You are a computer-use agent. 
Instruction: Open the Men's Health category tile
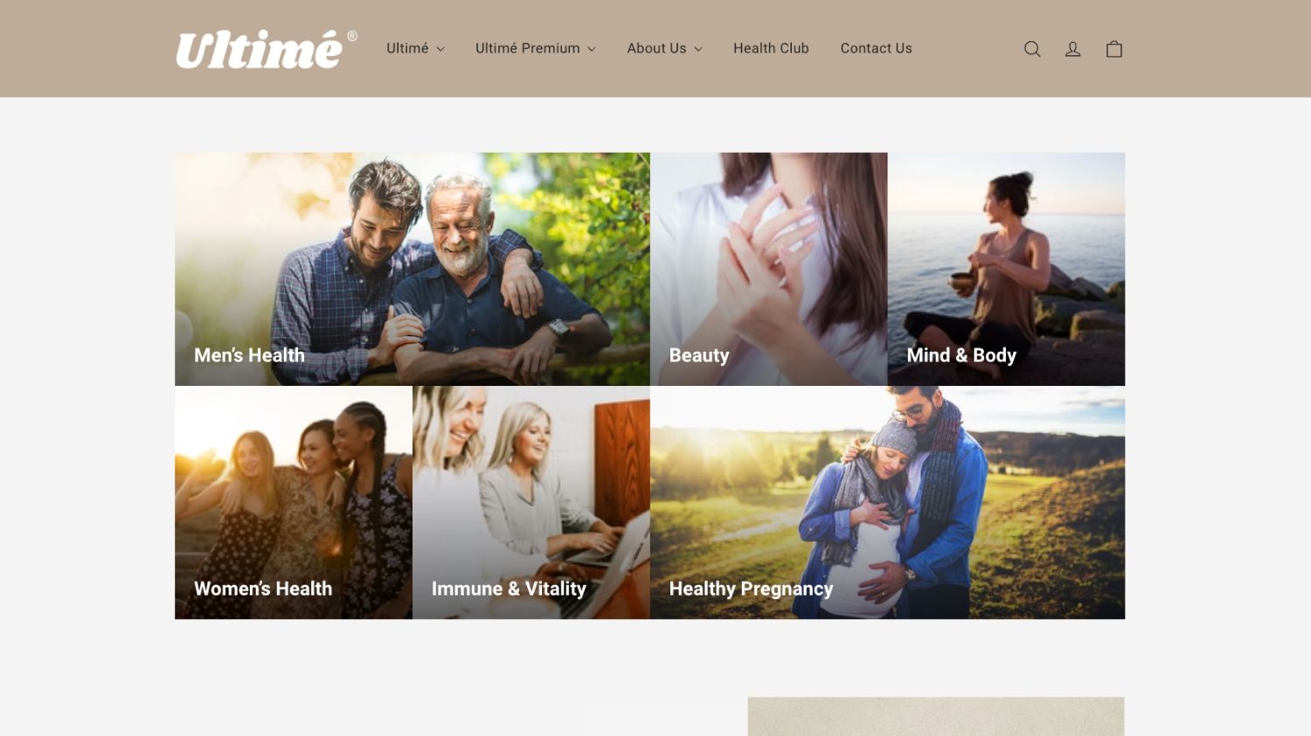(x=413, y=269)
